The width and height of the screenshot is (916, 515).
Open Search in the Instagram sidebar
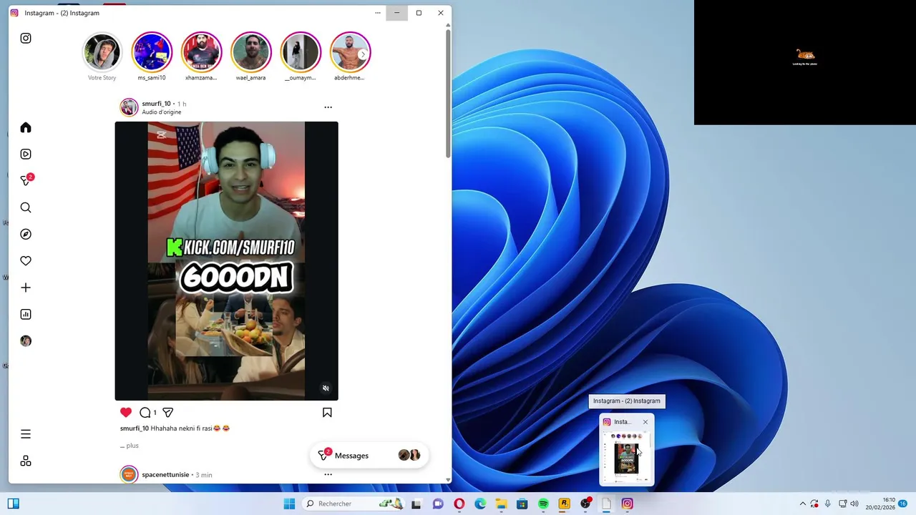26,207
